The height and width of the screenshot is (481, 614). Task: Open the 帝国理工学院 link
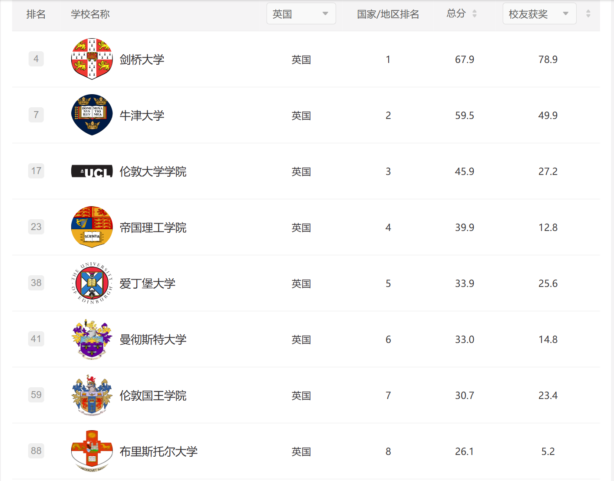[x=153, y=227]
